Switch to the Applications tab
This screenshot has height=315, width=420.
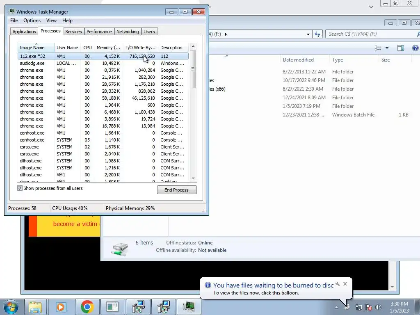pos(24,32)
